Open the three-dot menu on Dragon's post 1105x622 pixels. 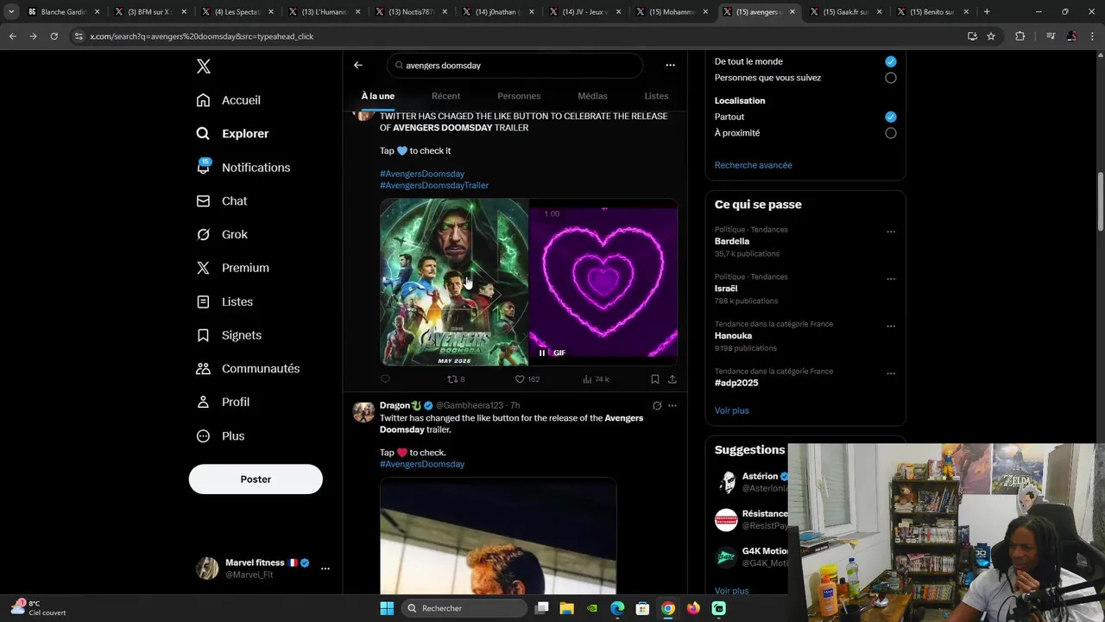tap(672, 406)
